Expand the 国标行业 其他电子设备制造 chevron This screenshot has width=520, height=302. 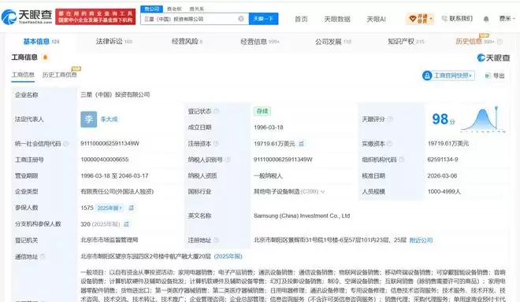tap(323, 192)
